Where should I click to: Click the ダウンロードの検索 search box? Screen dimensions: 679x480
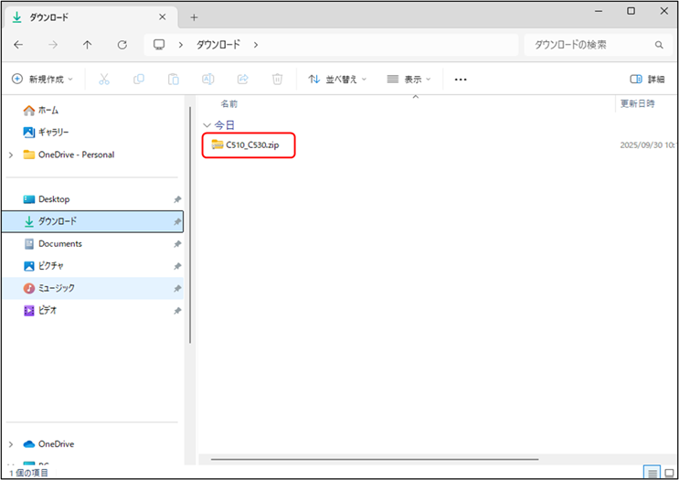point(594,45)
